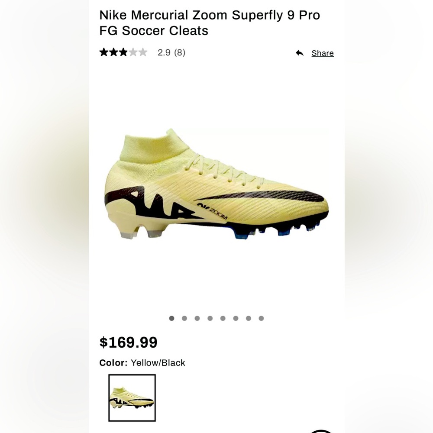
Task: Click the second star in the rating row
Action: (x=113, y=52)
